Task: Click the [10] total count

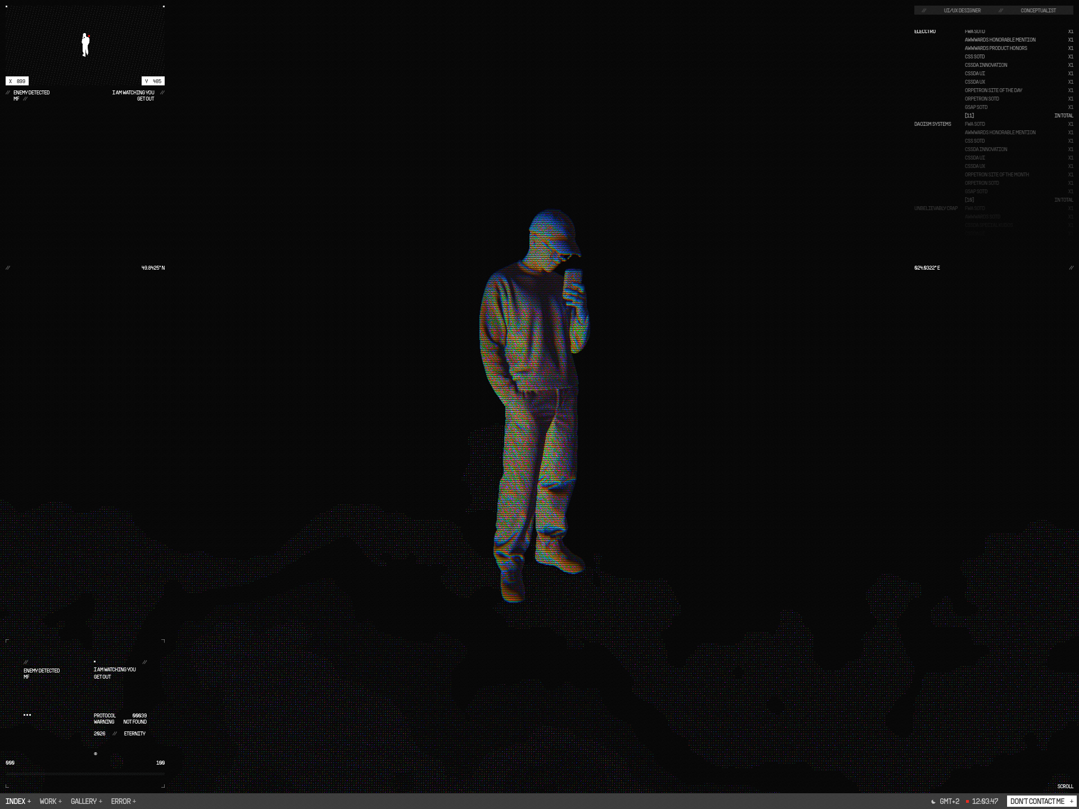Action: [969, 200]
